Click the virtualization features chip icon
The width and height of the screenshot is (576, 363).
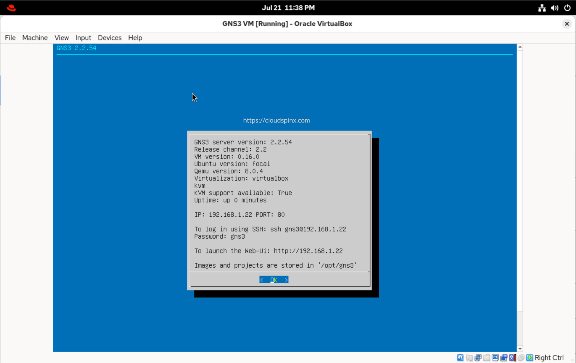[512, 358]
